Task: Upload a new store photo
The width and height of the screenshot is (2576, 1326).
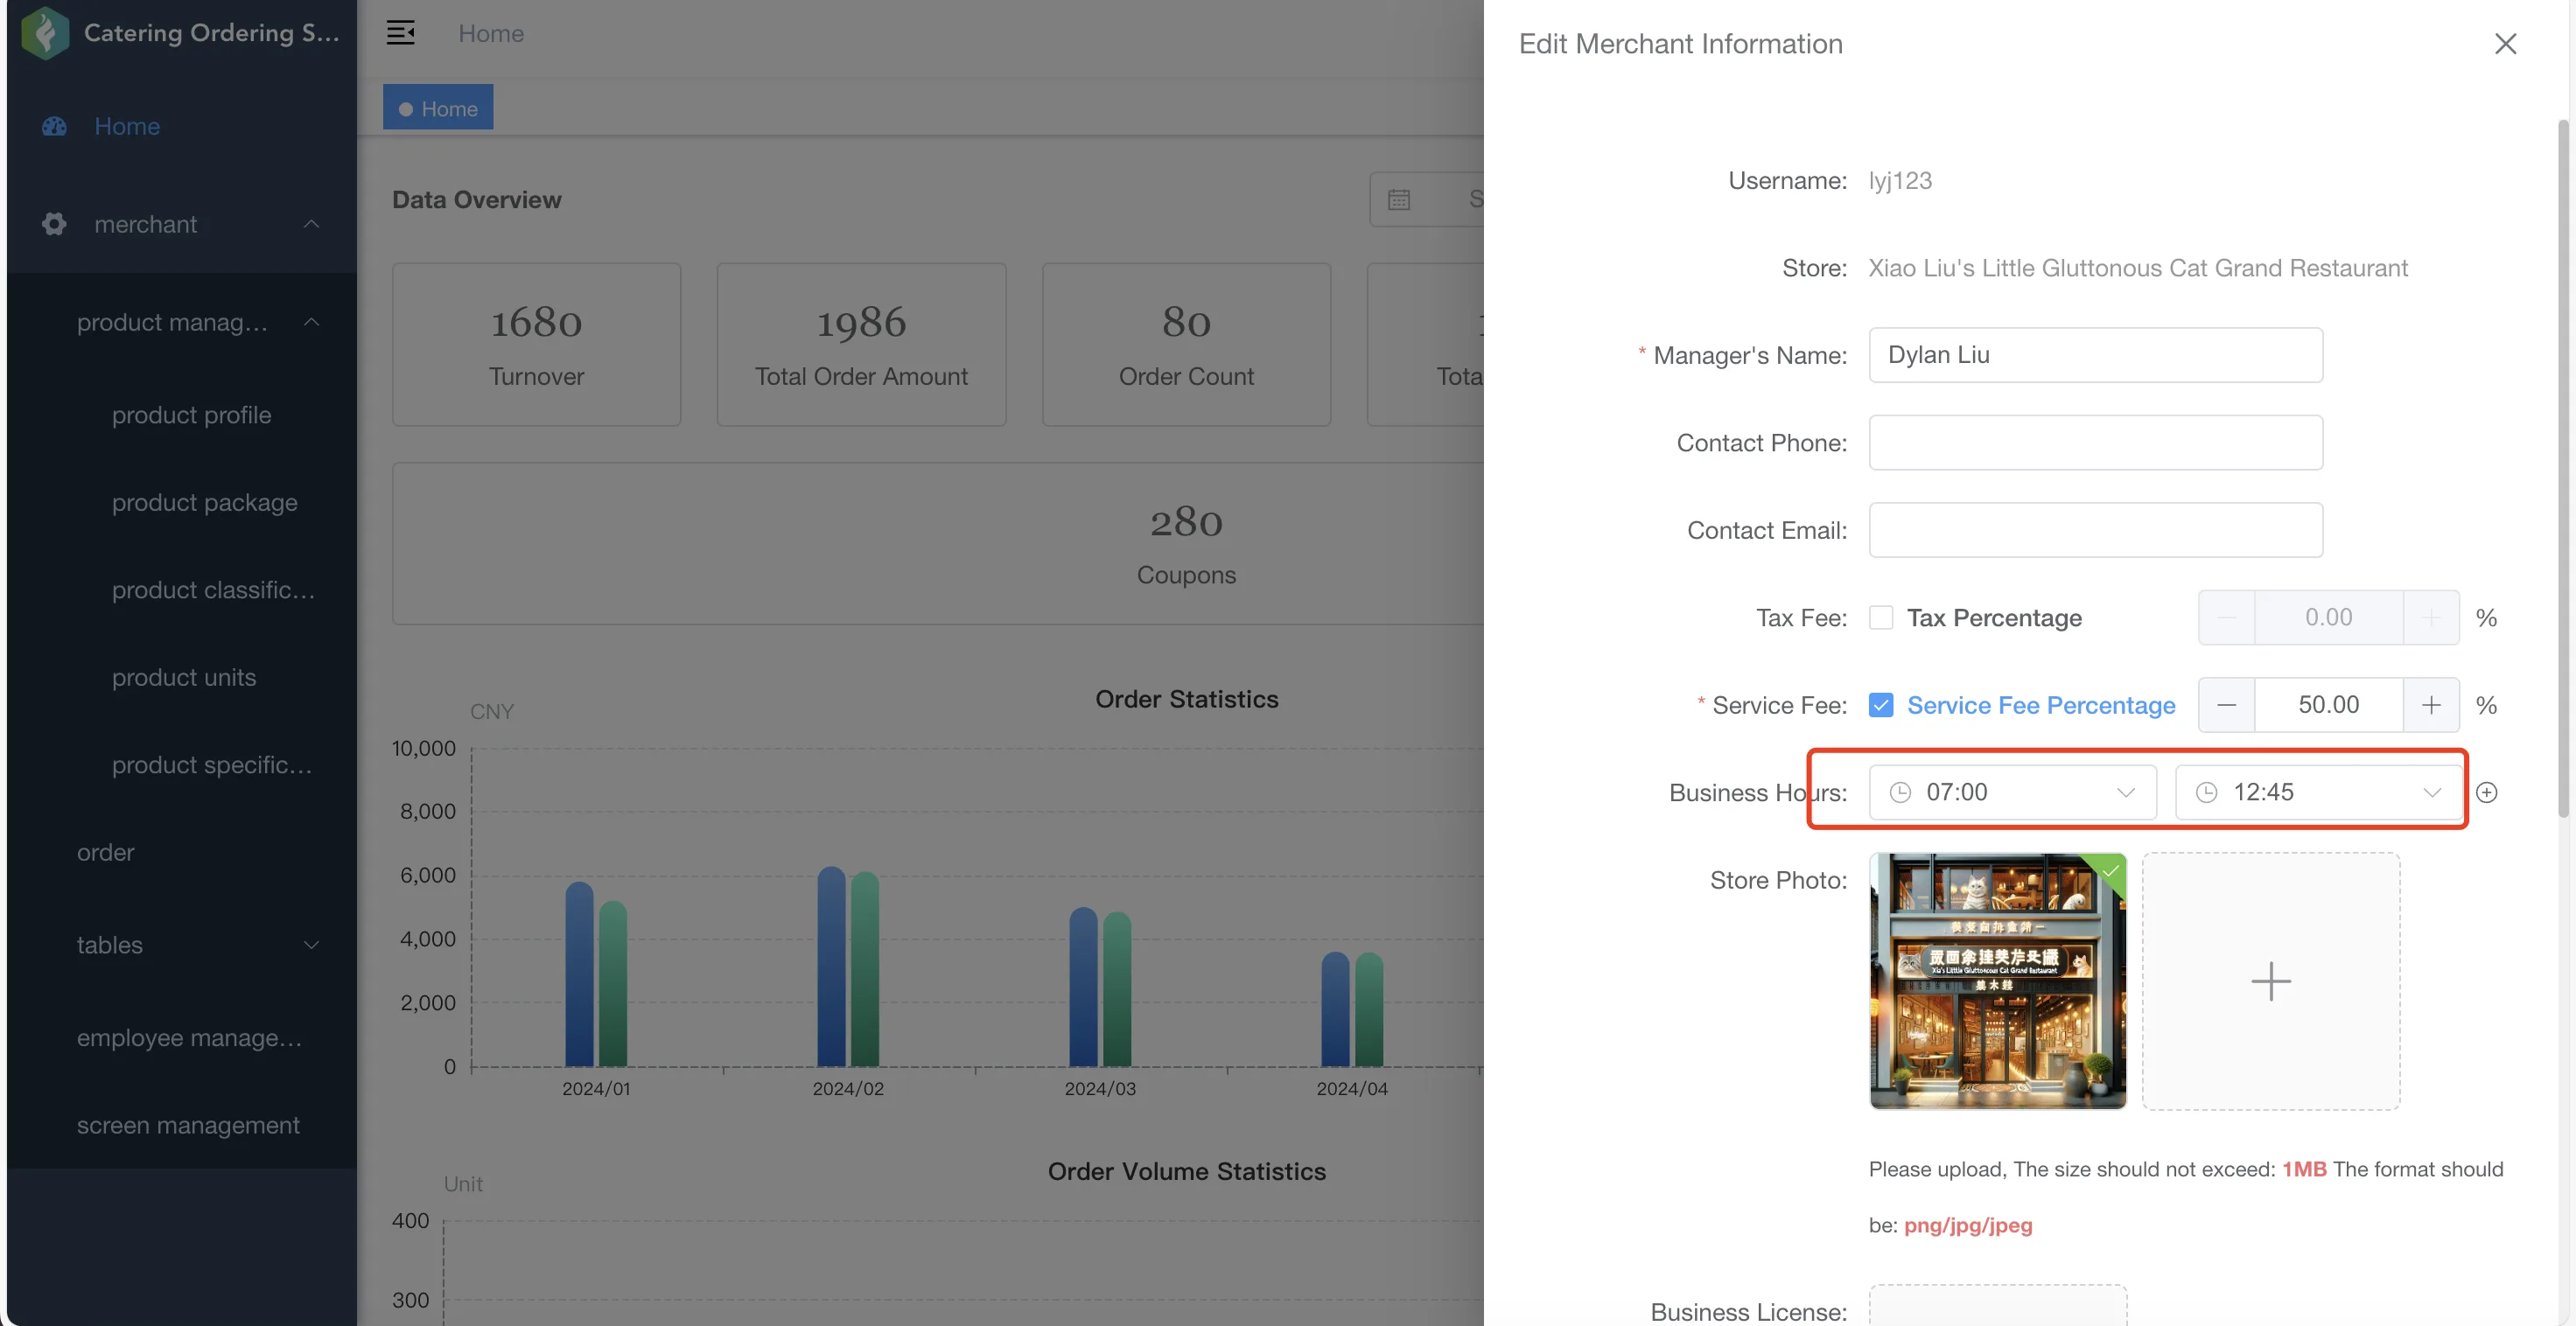Action: point(2271,981)
